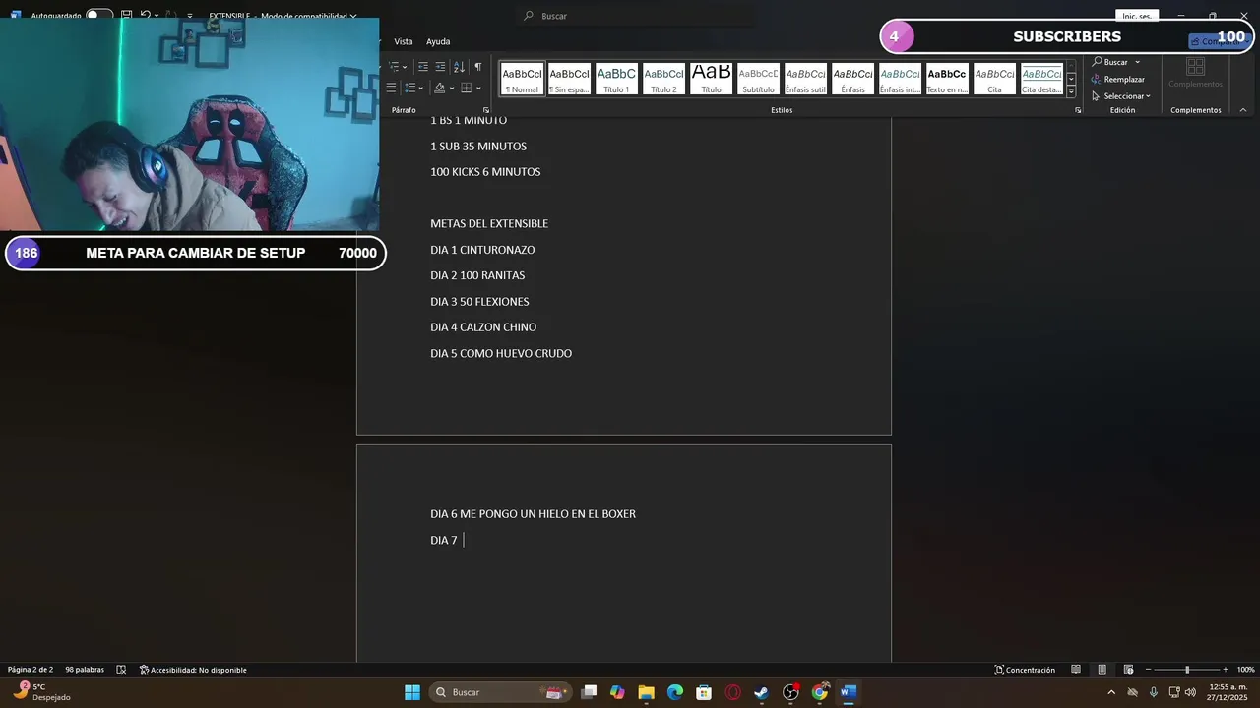Open Google Chrome from the taskbar
This screenshot has height=708, width=1260.
click(820, 692)
